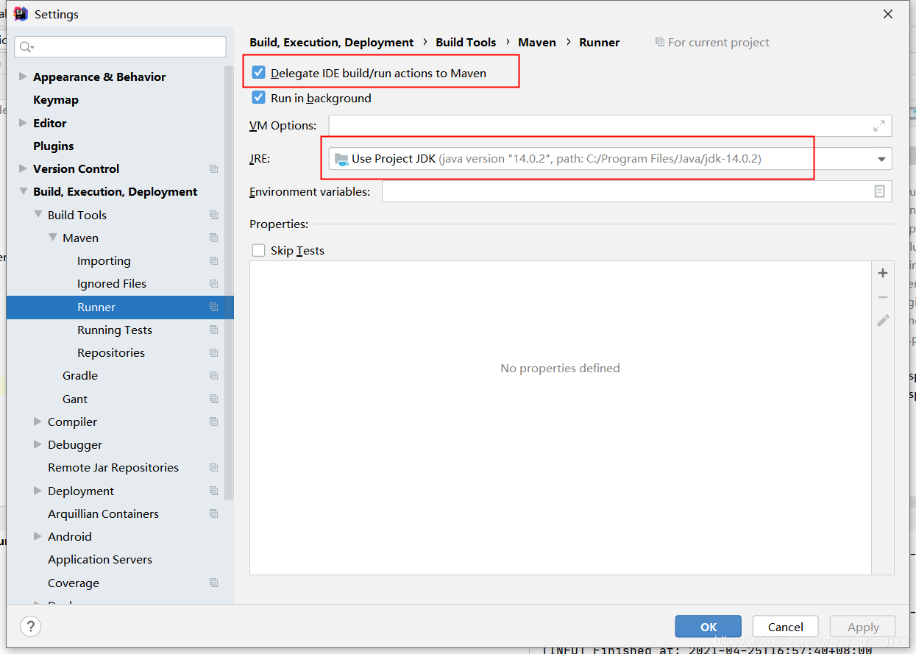Click the Apply button
Image resolution: width=916 pixels, height=654 pixels.
(x=863, y=627)
